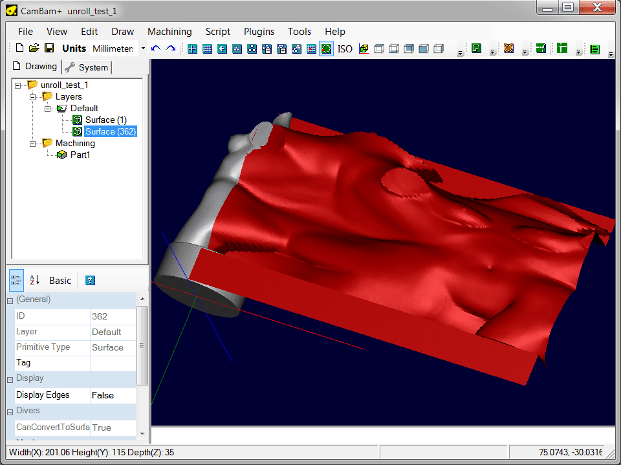Click the Redo arrow icon
The image size is (621, 465).
(x=171, y=49)
